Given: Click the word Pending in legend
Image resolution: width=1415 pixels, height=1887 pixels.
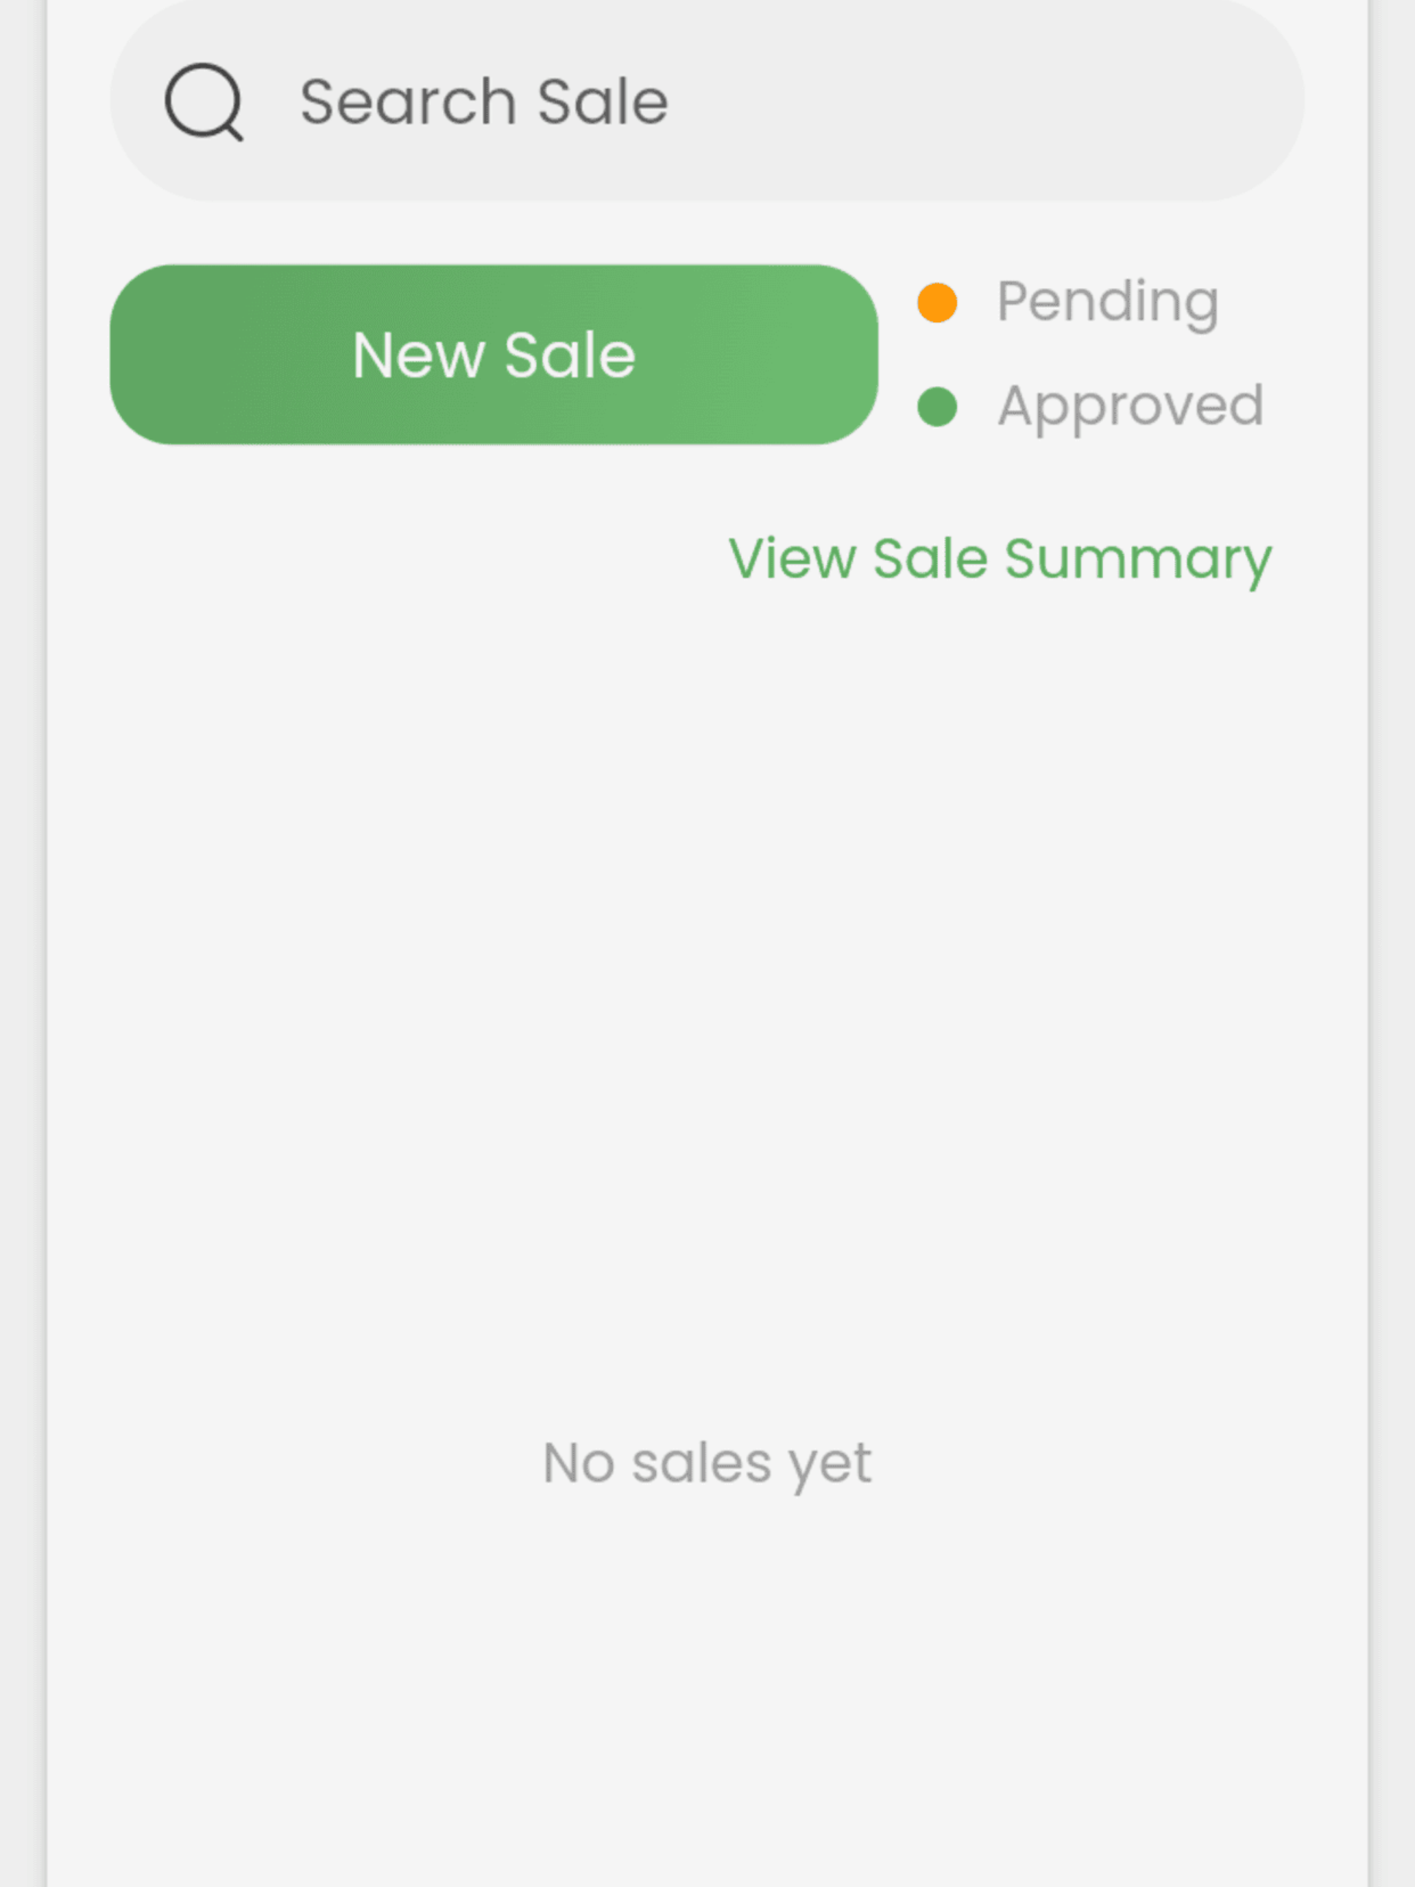Looking at the screenshot, I should pyautogui.click(x=1108, y=303).
